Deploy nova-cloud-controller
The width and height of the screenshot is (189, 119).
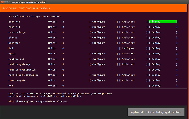163,75
